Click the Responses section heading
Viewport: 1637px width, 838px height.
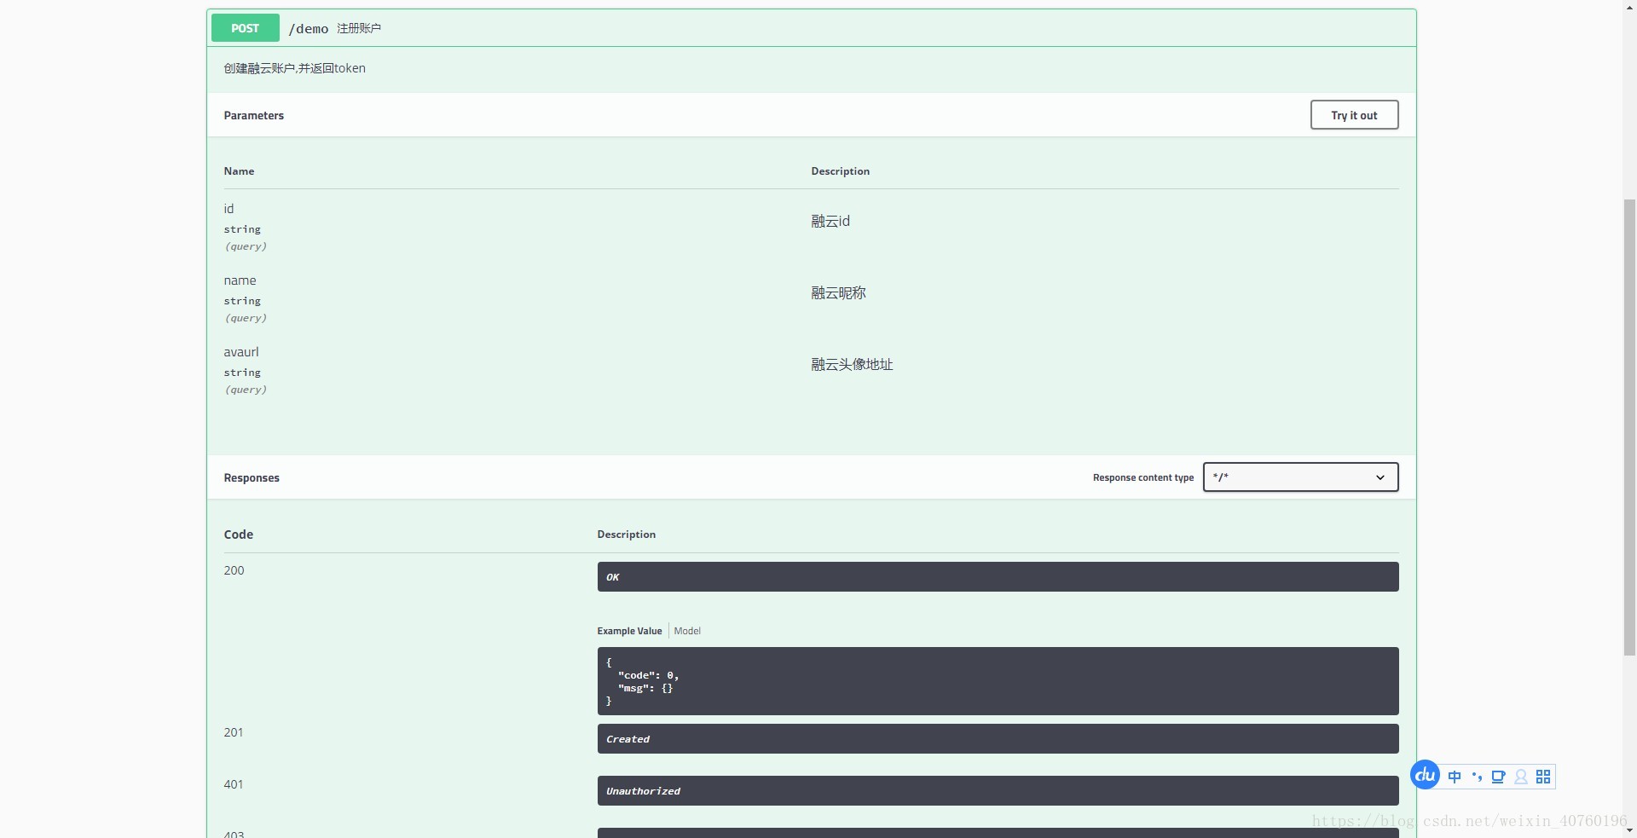(252, 477)
